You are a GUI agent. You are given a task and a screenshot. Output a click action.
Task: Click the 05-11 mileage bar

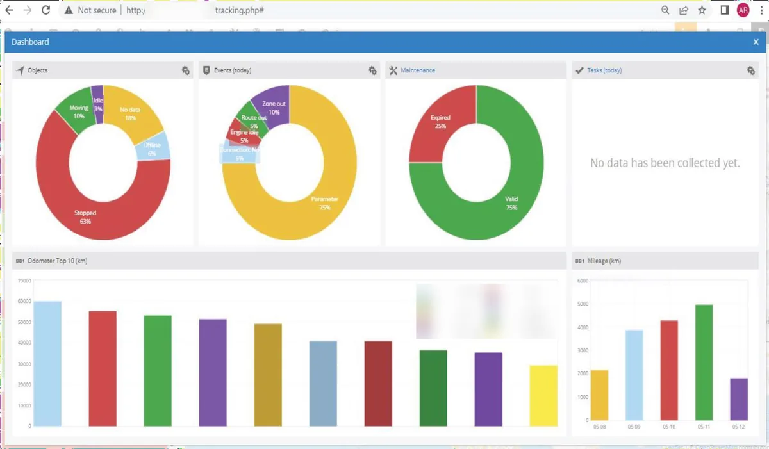coord(704,362)
